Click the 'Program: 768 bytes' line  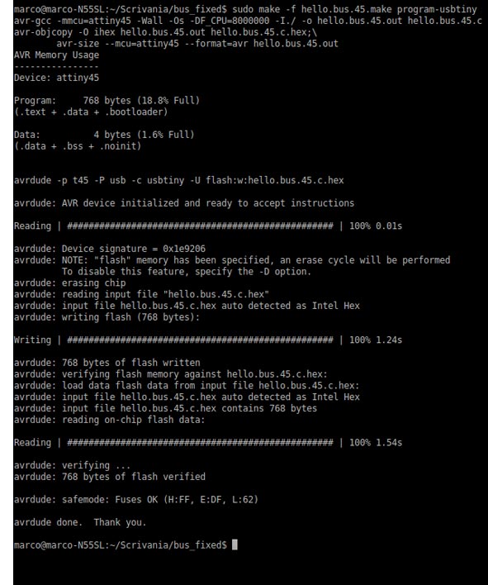click(x=107, y=100)
